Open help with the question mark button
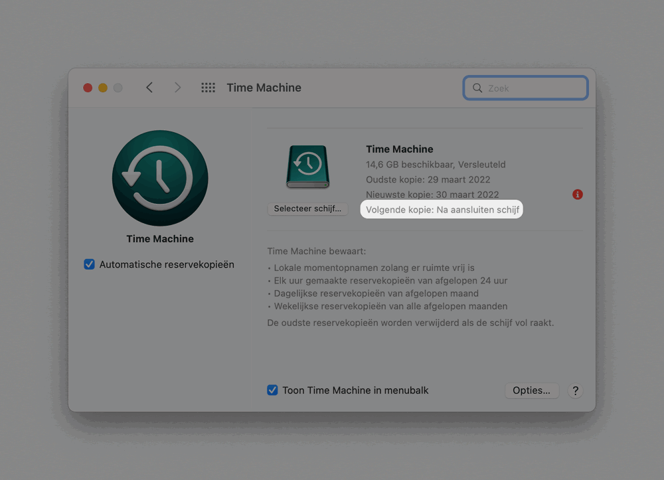 pyautogui.click(x=575, y=390)
